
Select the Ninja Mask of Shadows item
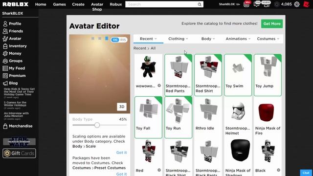(x=238, y=157)
